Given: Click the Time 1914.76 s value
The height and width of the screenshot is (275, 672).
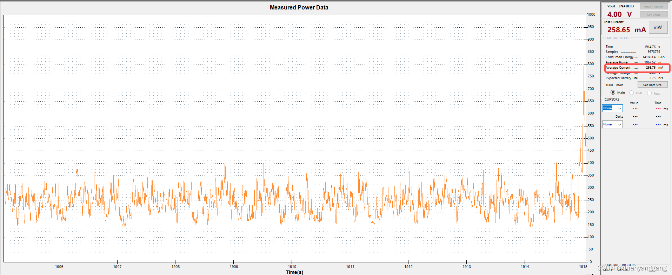Looking at the screenshot, I should (x=650, y=47).
